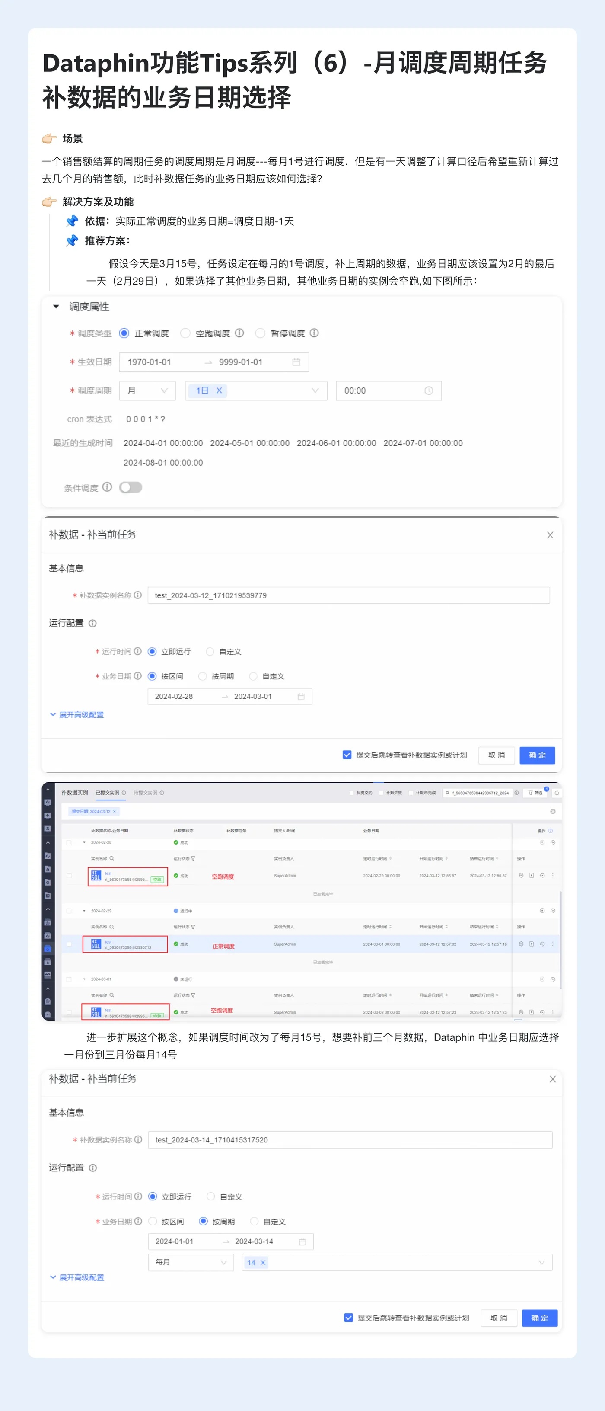The height and width of the screenshot is (1411, 605).
Task: Click 补数据实例名称 field test_2024-03-14_1710415317520
Action: coord(350,1140)
